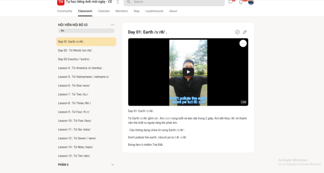Image resolution: width=324 pixels, height=173 pixels.
Task: Open the user profile avatar
Action: pos(251,2)
